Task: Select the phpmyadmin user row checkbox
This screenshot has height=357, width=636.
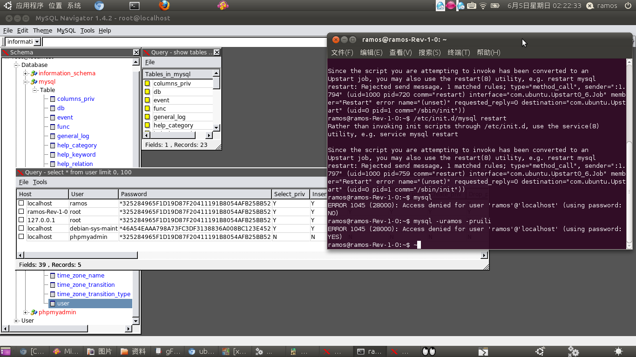Action: (x=21, y=237)
